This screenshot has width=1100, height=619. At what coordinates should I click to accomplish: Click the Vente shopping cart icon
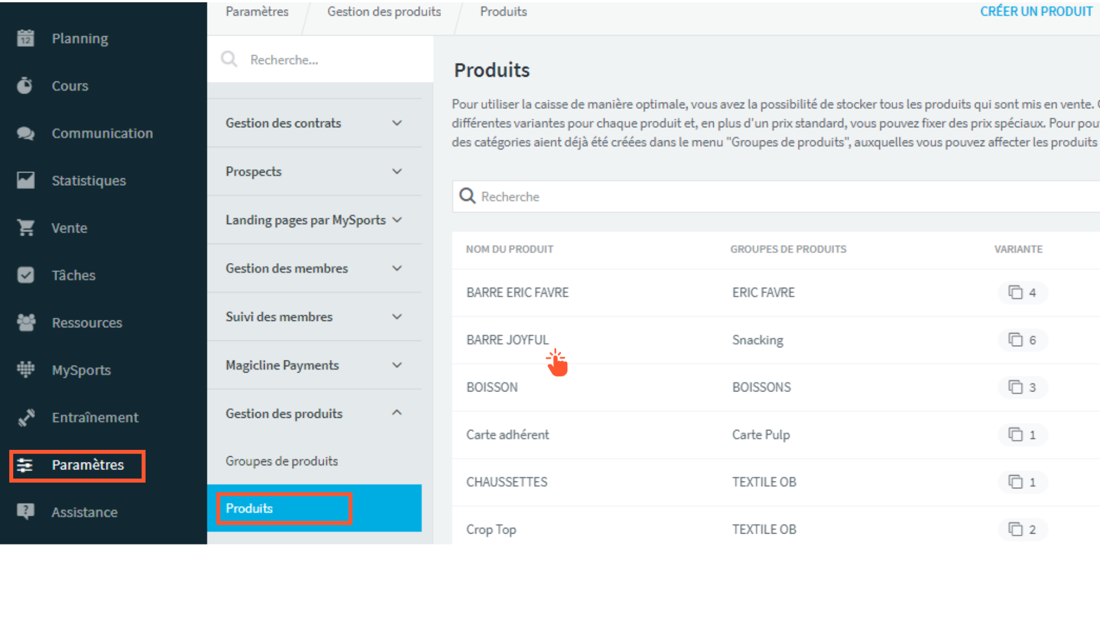point(26,228)
